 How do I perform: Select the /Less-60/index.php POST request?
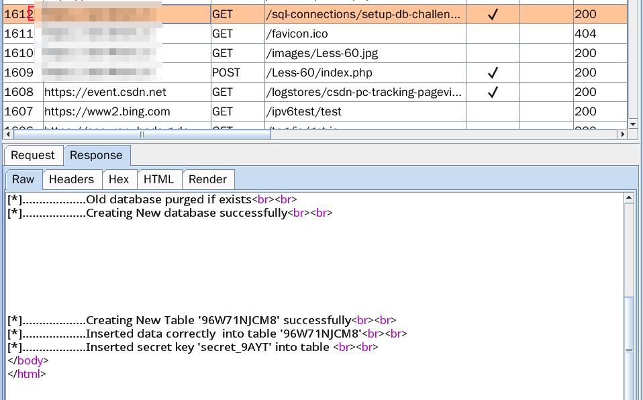coord(315,72)
